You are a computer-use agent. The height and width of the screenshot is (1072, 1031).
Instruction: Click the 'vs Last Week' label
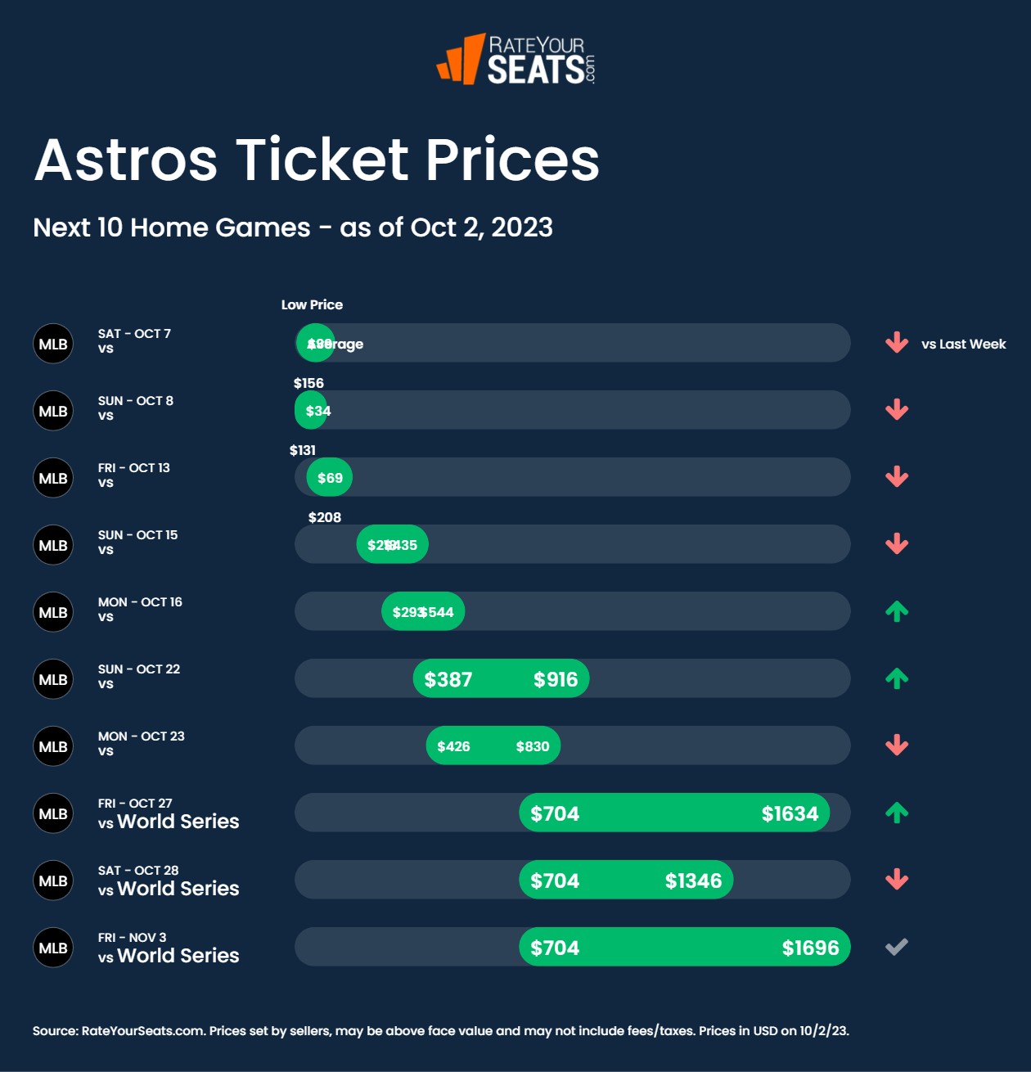click(963, 344)
